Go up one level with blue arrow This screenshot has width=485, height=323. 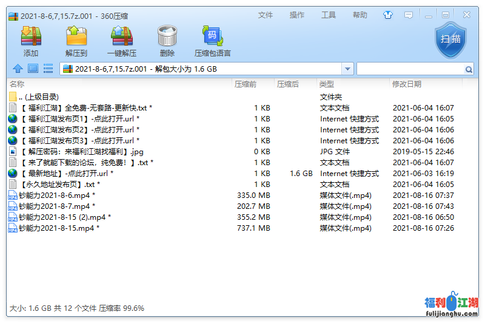[18, 69]
